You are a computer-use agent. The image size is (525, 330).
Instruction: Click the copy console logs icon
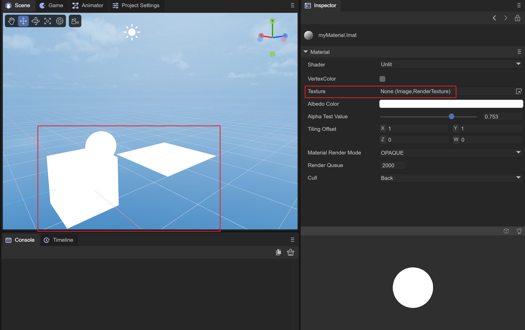point(279,253)
